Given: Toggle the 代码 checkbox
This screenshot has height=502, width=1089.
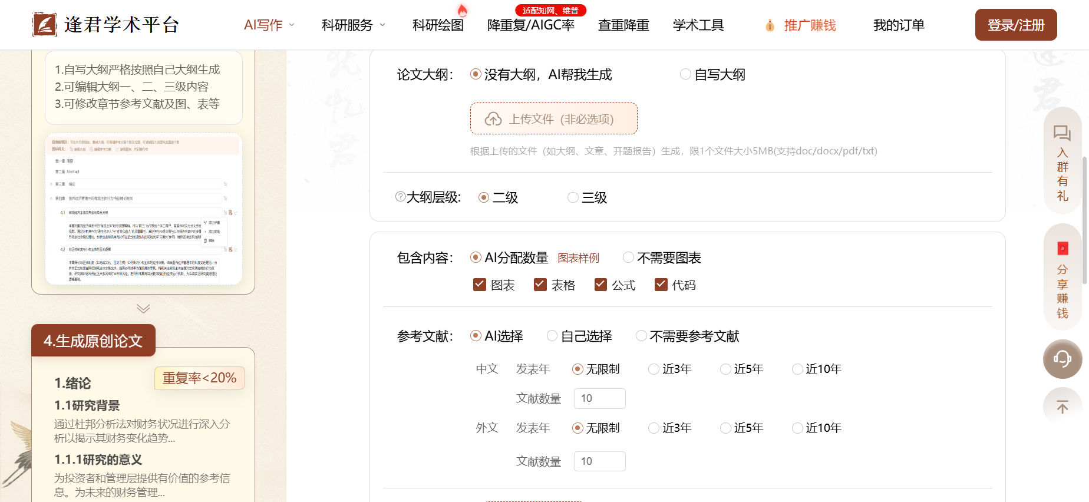Looking at the screenshot, I should pos(661,285).
